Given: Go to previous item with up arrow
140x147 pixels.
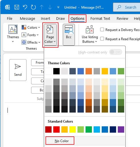Looking at the screenshot, I should point(41,7).
